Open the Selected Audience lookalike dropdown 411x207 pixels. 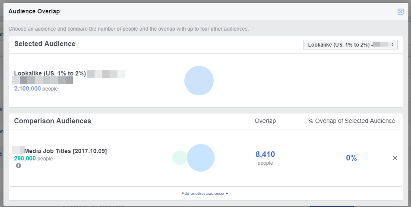click(x=350, y=44)
